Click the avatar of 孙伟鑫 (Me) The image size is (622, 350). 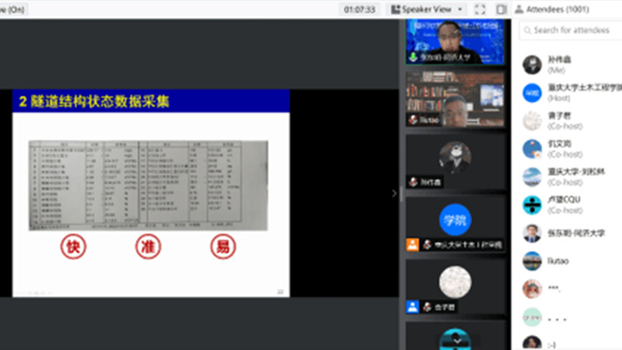(x=532, y=65)
